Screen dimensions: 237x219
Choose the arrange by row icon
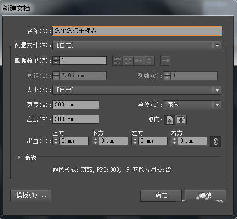click(x=139, y=61)
